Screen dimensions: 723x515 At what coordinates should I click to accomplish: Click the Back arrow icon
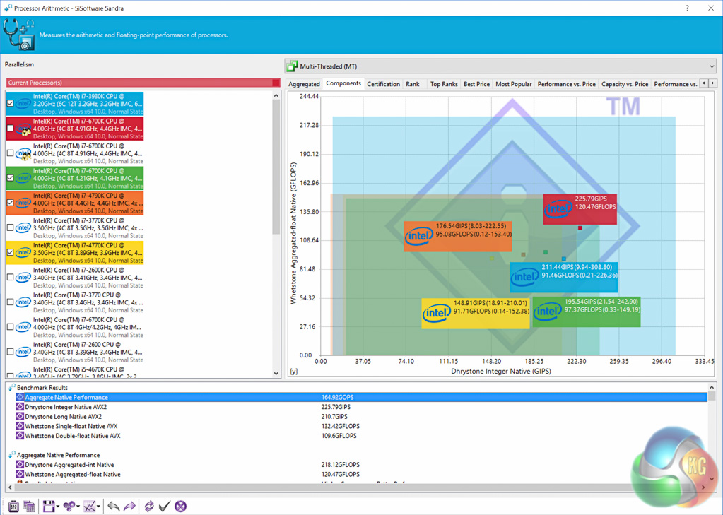click(113, 506)
